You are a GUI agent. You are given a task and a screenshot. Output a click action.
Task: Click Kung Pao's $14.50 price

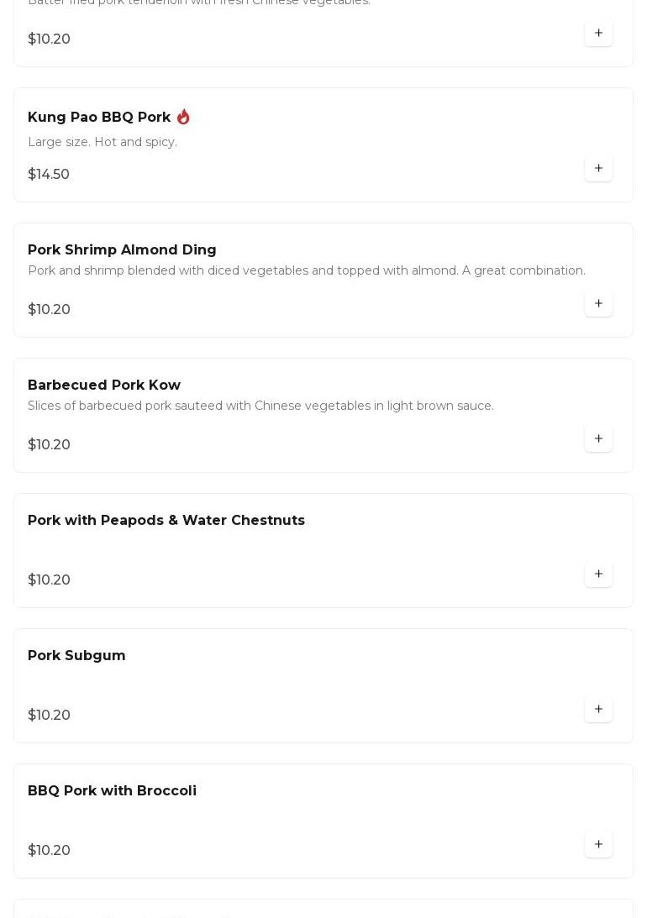tap(49, 174)
